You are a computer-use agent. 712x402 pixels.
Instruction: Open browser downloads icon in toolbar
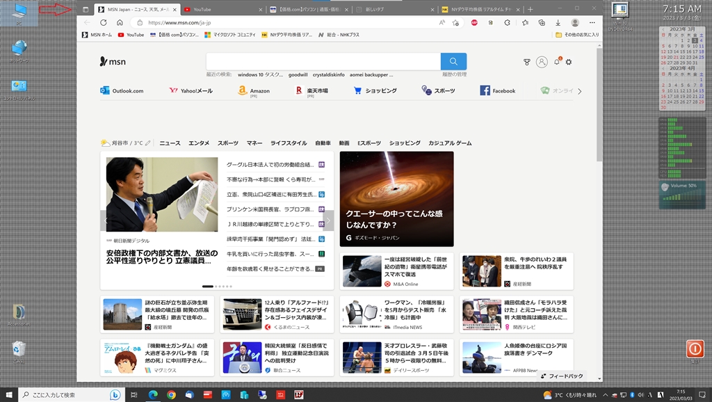[558, 22]
